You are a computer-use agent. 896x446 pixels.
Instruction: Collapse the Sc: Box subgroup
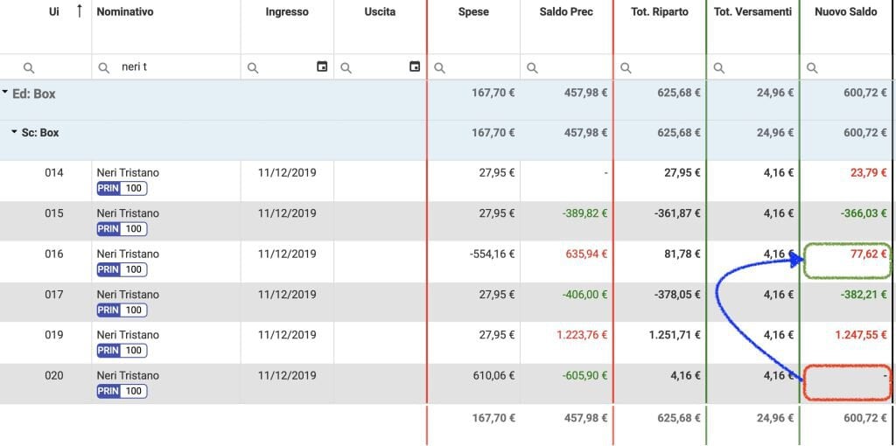[x=14, y=133]
